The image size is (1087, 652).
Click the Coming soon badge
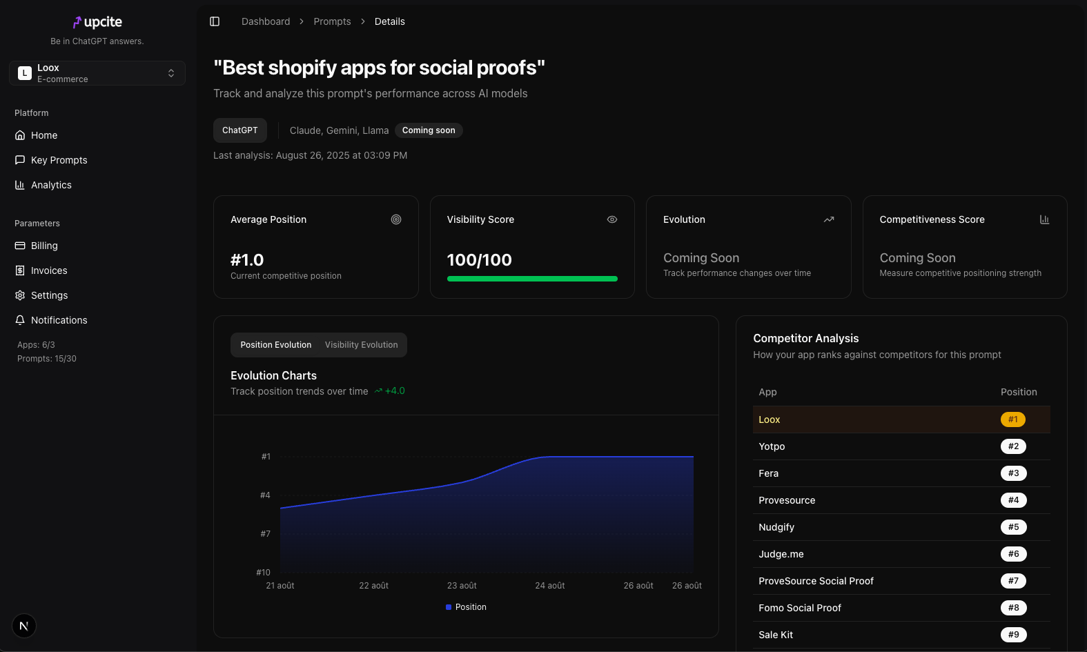[x=429, y=130]
